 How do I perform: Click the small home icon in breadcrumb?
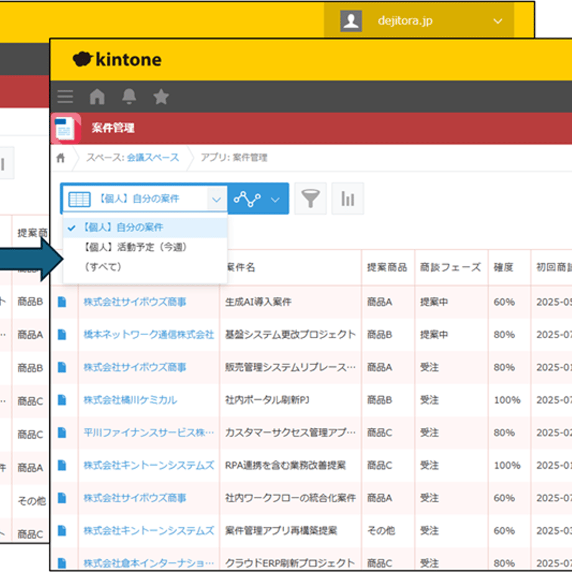[x=60, y=158]
